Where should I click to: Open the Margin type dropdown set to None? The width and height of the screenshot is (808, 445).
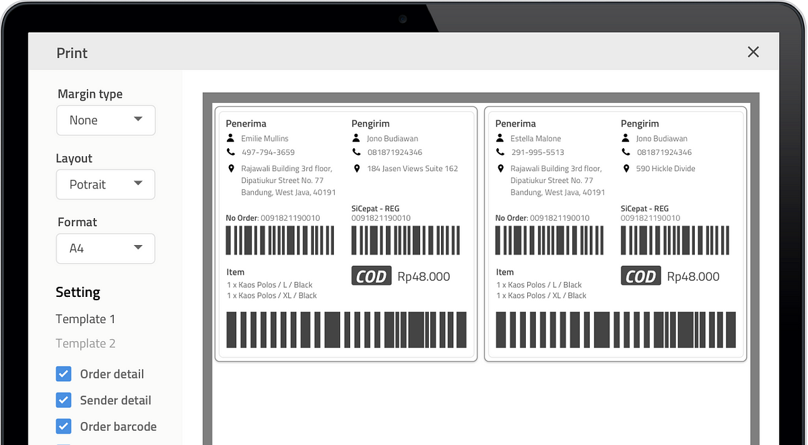[106, 121]
